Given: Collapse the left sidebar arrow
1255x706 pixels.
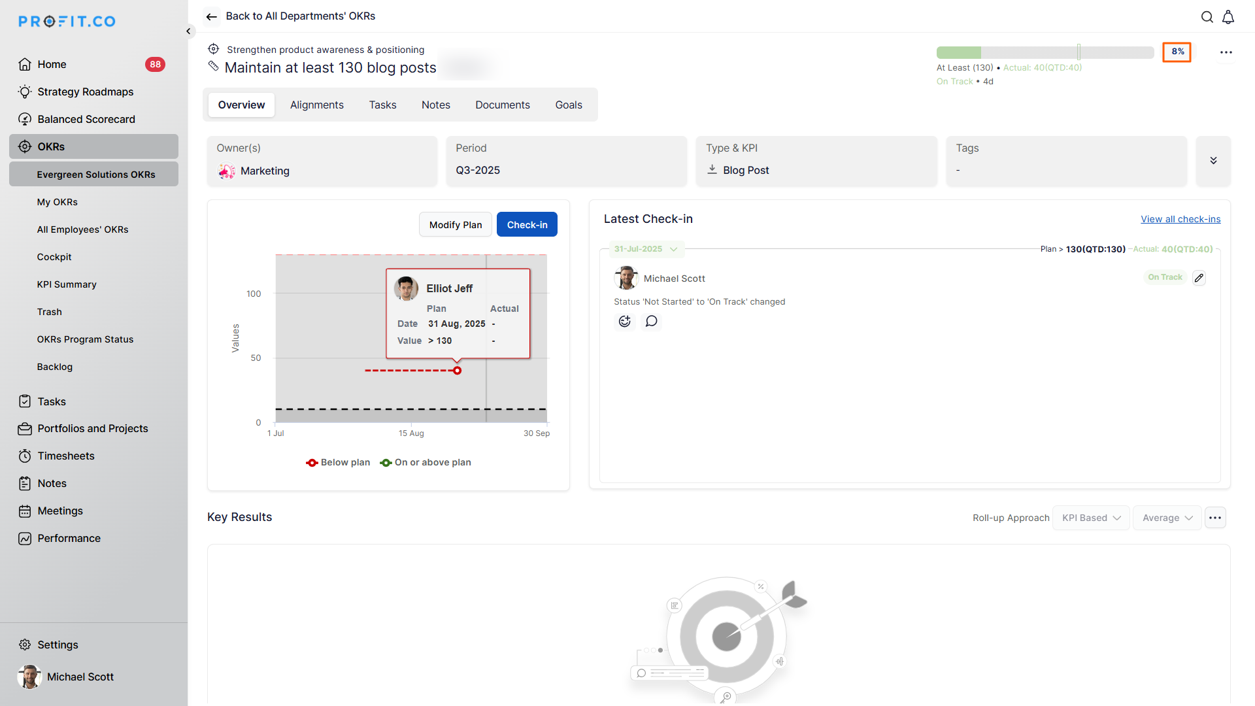Looking at the screenshot, I should tap(188, 31).
